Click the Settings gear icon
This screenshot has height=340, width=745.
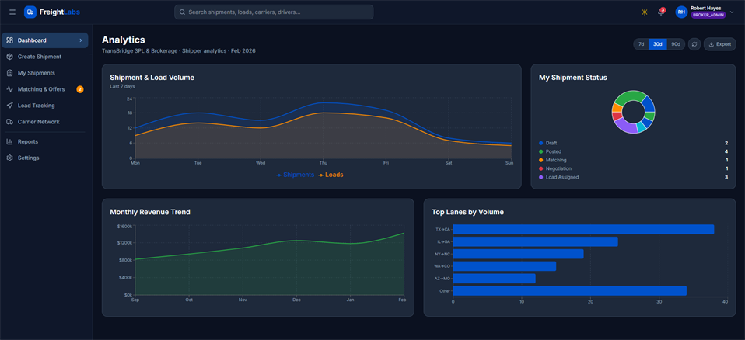(9, 158)
